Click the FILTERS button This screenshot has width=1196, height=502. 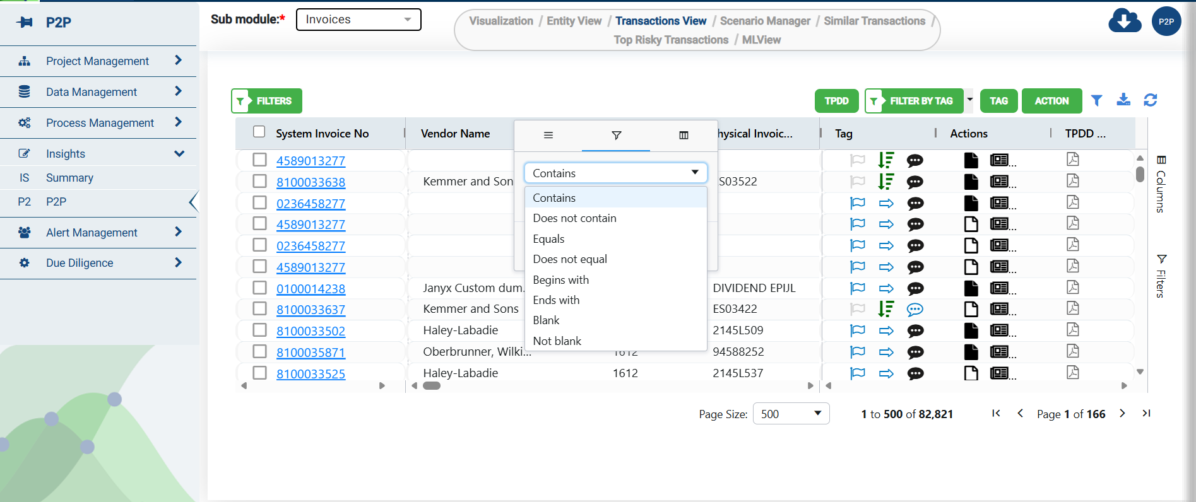click(x=266, y=101)
